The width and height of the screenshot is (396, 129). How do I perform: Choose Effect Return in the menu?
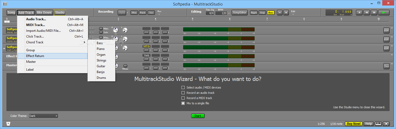coord(52,56)
